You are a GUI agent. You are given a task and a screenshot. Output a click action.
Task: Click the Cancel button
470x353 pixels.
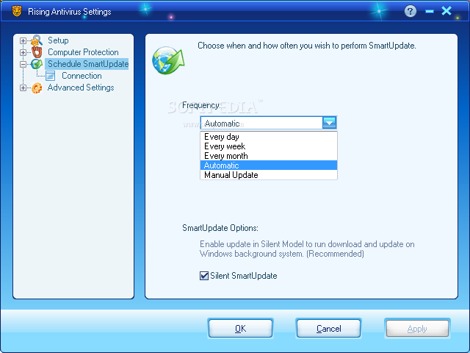point(328,329)
